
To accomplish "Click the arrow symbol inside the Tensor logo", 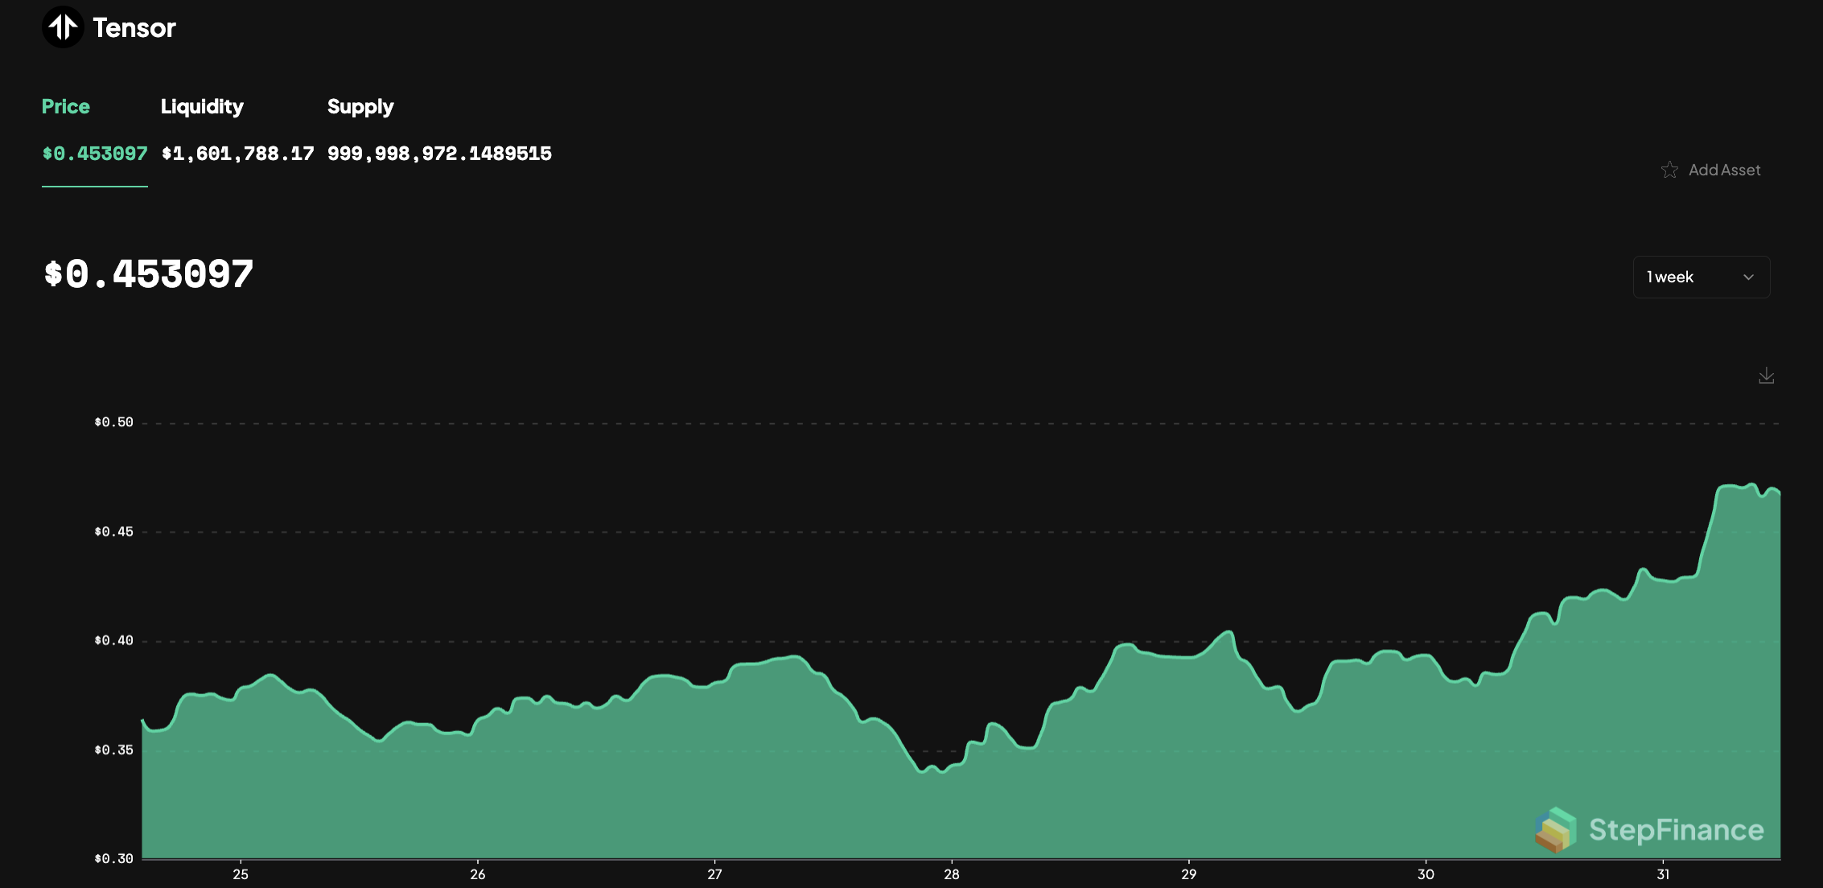I will pyautogui.click(x=64, y=27).
